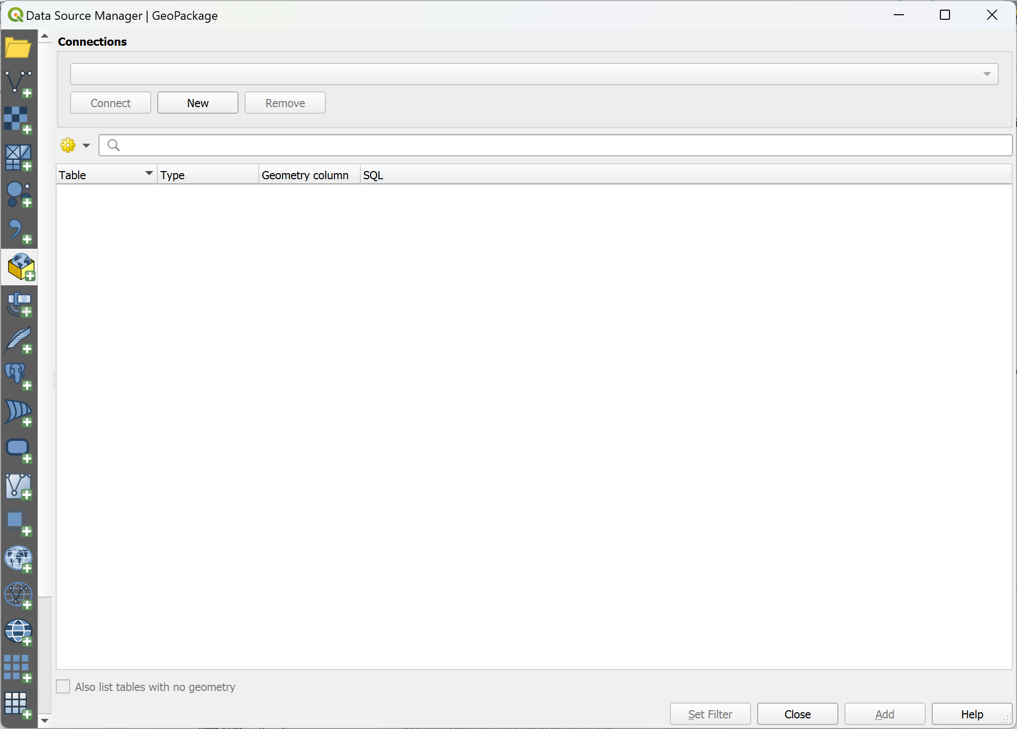
Task: Click the sidebar scroll-down arrow
Action: (45, 720)
